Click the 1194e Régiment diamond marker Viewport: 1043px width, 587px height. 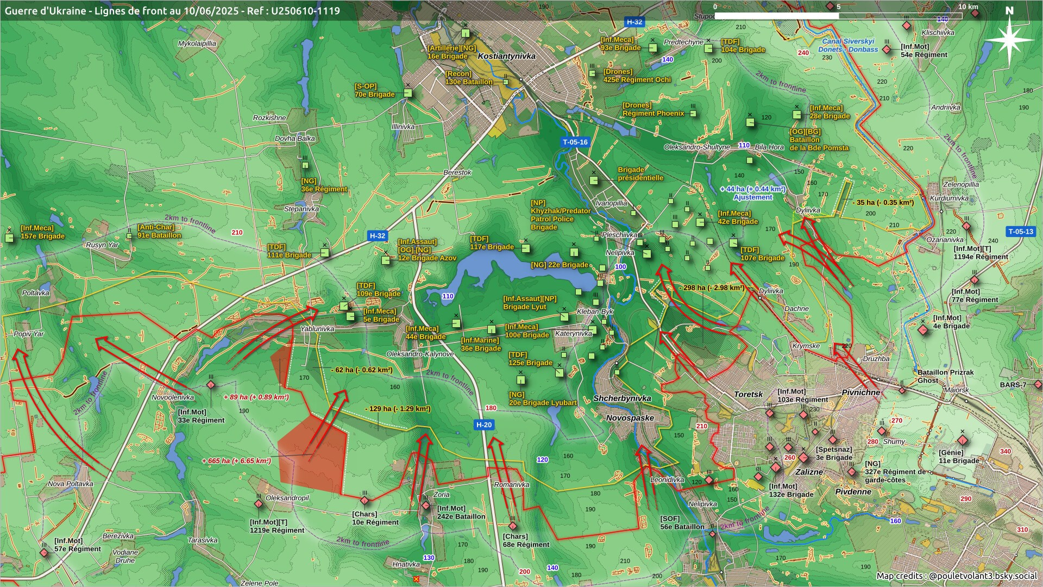pos(966,226)
